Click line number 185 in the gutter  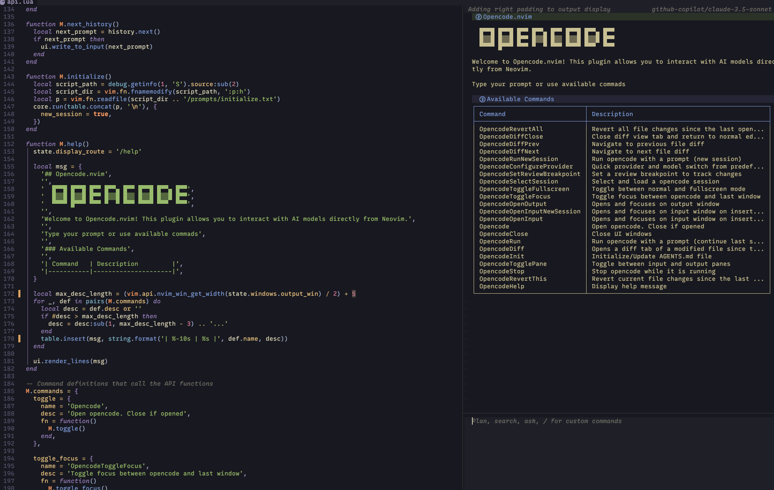(9, 391)
